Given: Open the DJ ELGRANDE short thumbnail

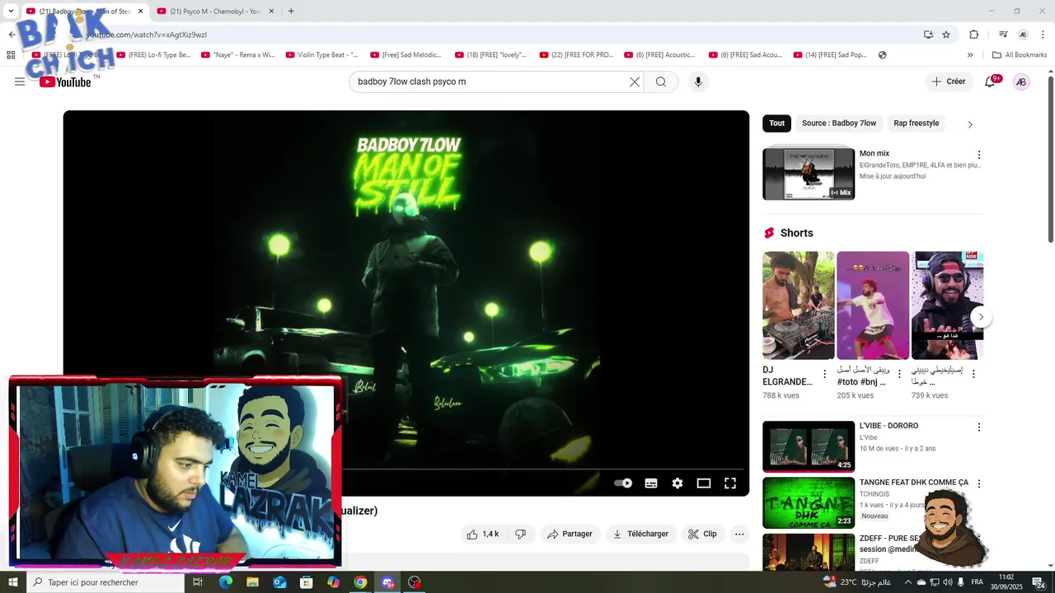Looking at the screenshot, I should pyautogui.click(x=798, y=306).
